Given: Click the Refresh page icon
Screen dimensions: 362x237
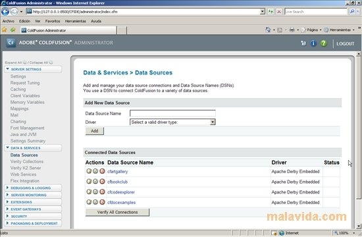Looking at the screenshot, I should point(271,12).
